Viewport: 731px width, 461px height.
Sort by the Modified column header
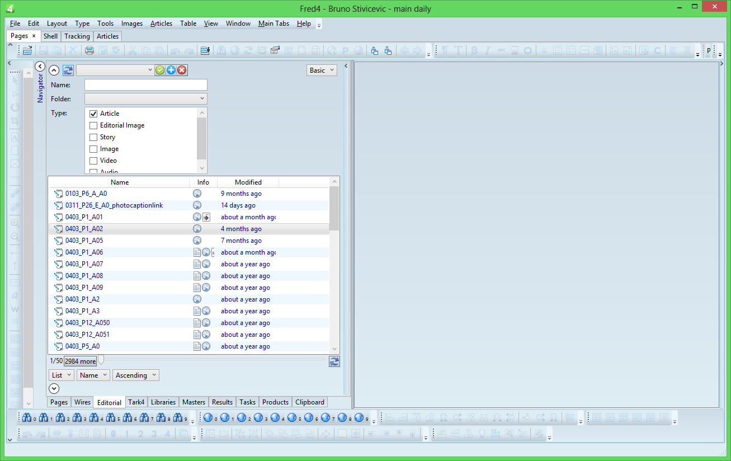point(248,182)
